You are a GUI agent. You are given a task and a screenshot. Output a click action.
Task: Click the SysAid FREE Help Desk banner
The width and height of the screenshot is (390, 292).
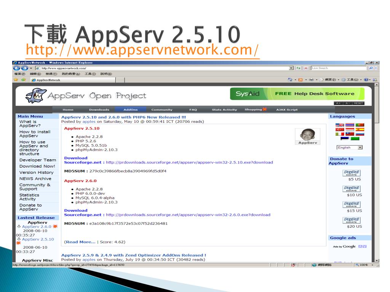pos(297,94)
